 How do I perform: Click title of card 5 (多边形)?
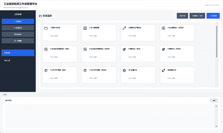(99, 49)
